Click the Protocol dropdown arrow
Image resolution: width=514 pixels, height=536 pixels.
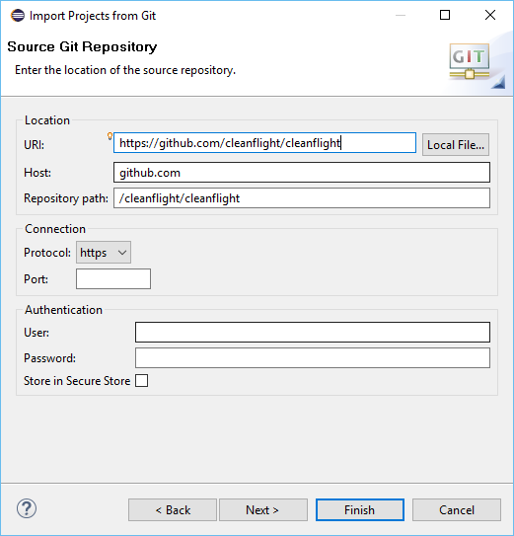pos(122,253)
